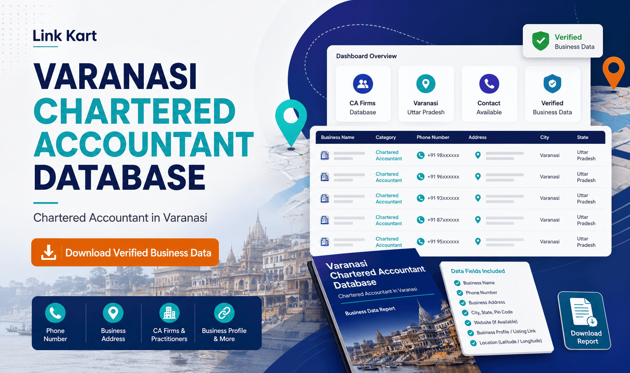
Task: Click the Business Name column header
Action: tap(337, 137)
